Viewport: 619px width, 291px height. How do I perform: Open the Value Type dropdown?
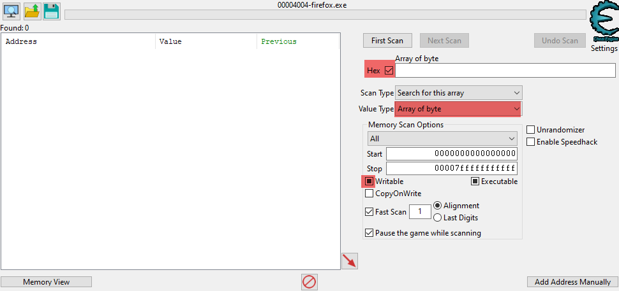459,109
